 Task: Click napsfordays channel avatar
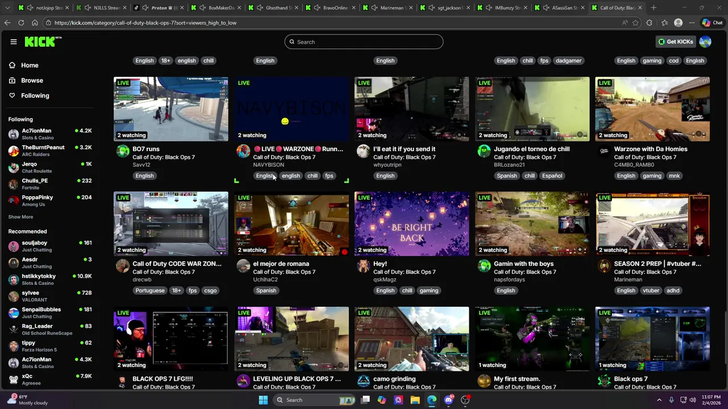pyautogui.click(x=484, y=266)
